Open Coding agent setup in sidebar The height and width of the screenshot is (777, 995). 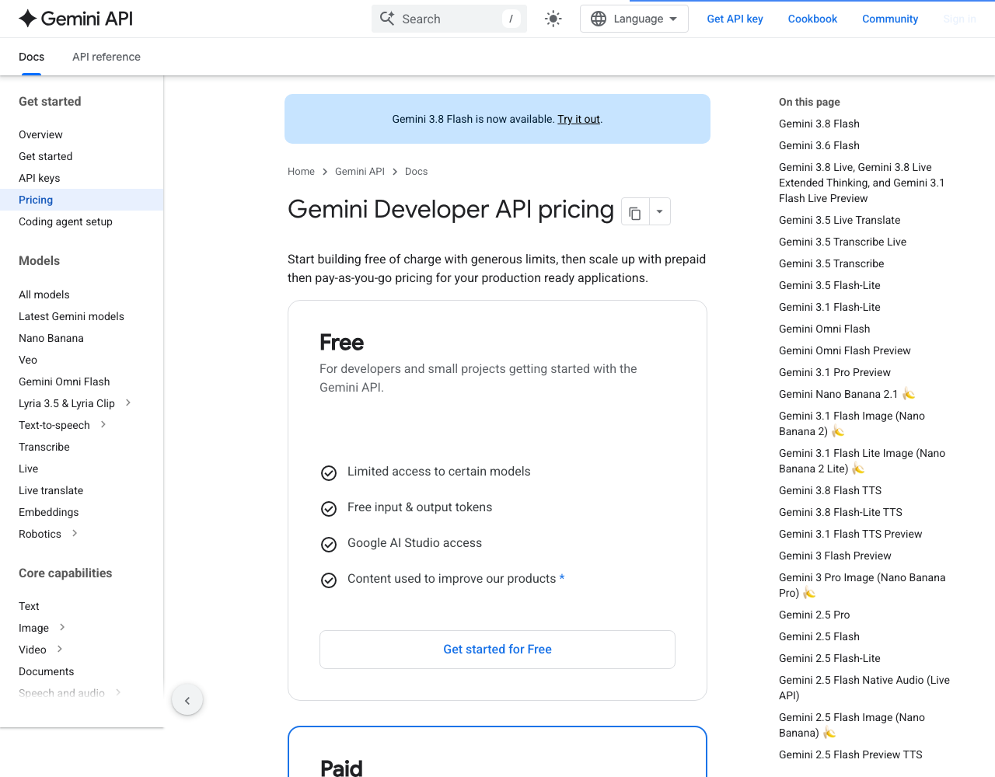[65, 221]
